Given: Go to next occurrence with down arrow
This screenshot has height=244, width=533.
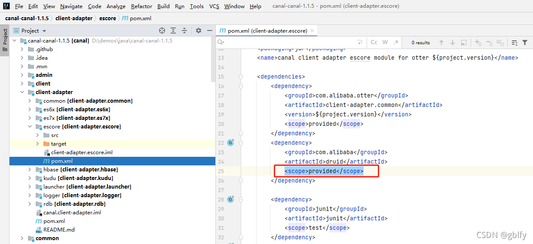Looking at the screenshot, I should 453,43.
